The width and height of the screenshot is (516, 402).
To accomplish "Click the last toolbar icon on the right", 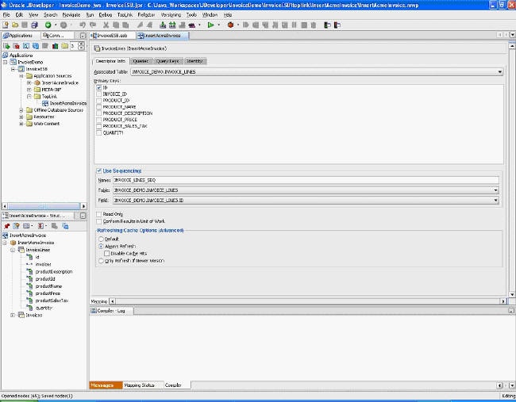I will [337, 25].
